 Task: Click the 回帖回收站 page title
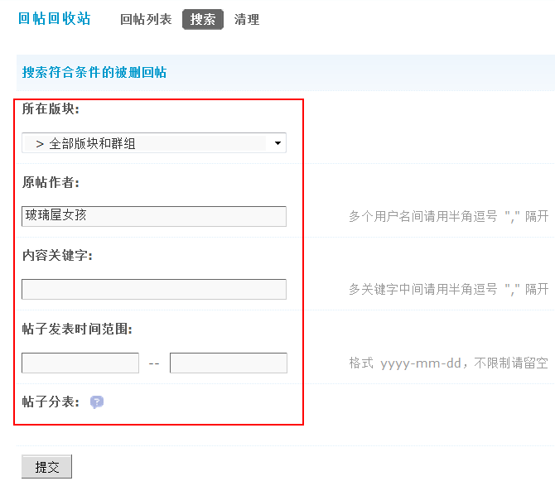pyautogui.click(x=55, y=19)
